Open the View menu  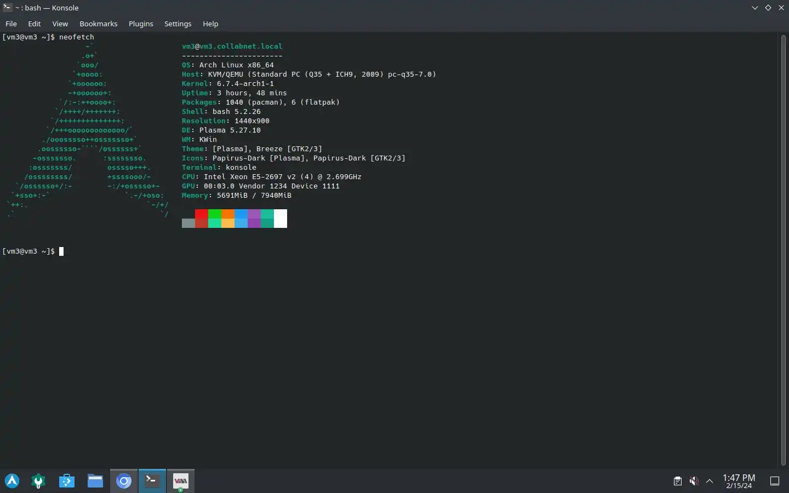coord(60,24)
